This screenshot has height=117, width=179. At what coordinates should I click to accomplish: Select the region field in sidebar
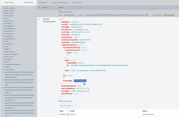click(7, 67)
